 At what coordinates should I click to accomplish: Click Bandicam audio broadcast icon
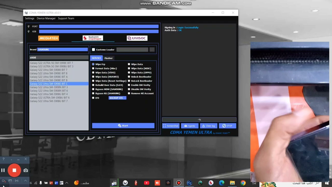tap(17, 181)
